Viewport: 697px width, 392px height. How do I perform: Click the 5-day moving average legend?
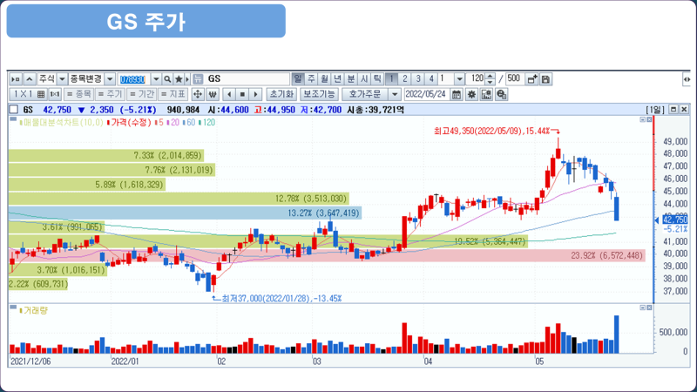(160, 122)
